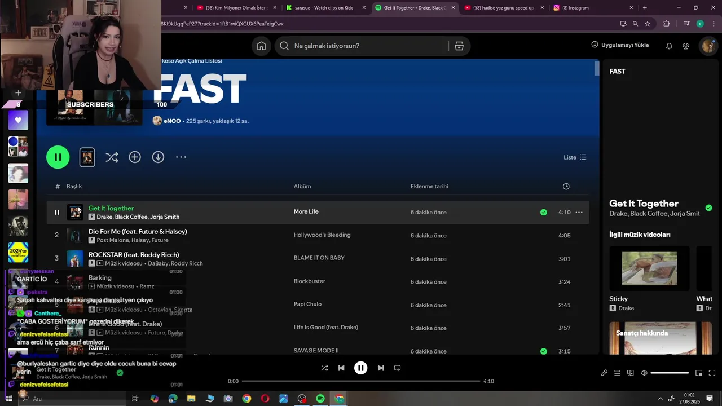Viewport: 722px width, 406px height.
Task: Download the FAST playlist
Action: tap(158, 157)
